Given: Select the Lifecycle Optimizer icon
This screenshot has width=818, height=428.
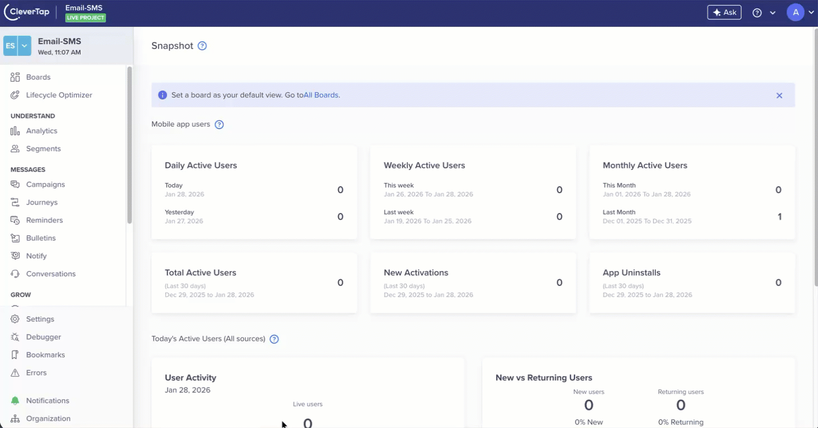Looking at the screenshot, I should tap(15, 95).
